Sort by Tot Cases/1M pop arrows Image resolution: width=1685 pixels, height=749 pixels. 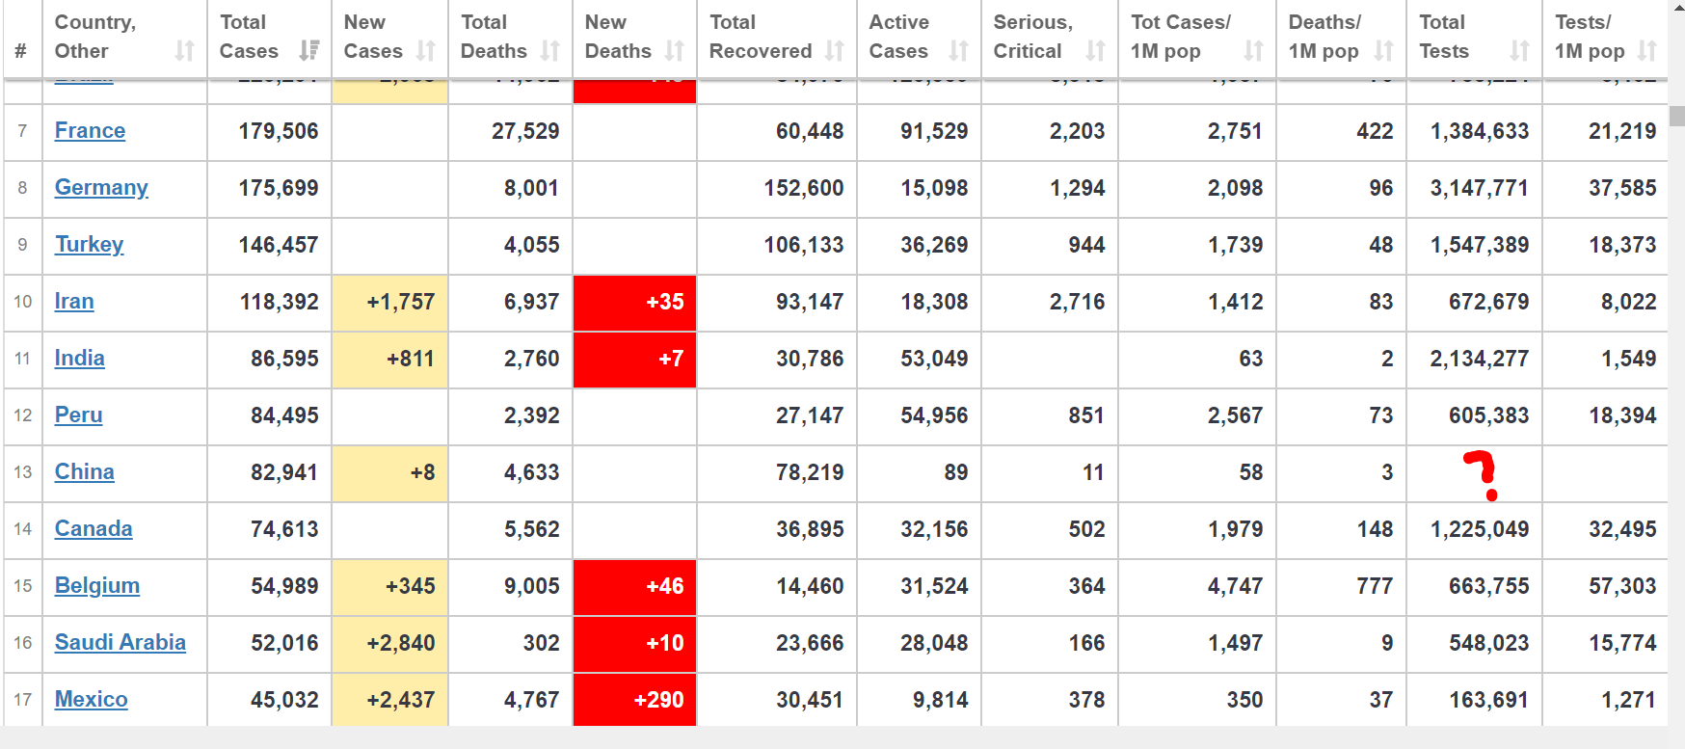1253,51
